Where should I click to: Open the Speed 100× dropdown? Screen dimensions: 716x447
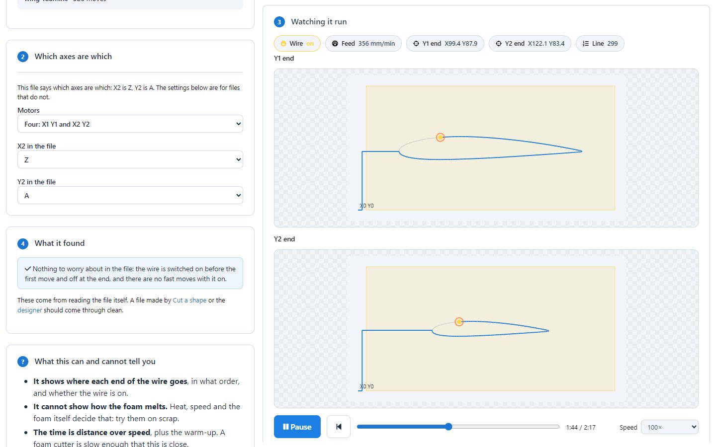click(x=669, y=427)
